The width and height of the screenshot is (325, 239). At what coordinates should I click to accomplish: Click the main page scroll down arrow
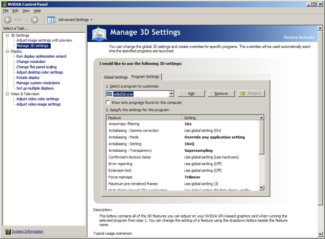[x=320, y=234]
